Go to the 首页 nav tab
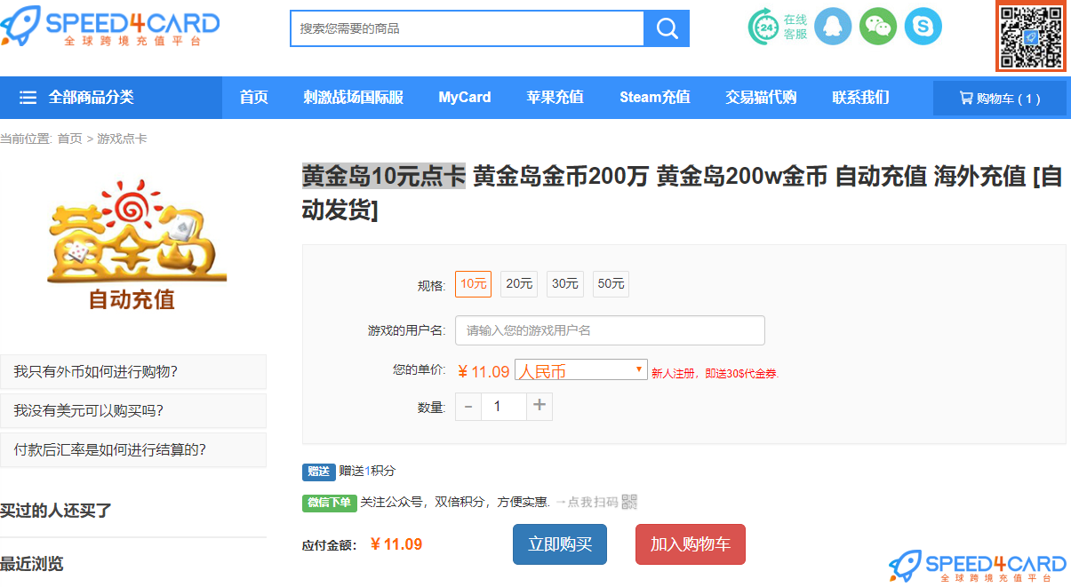The height and width of the screenshot is (587, 1071). click(x=253, y=98)
